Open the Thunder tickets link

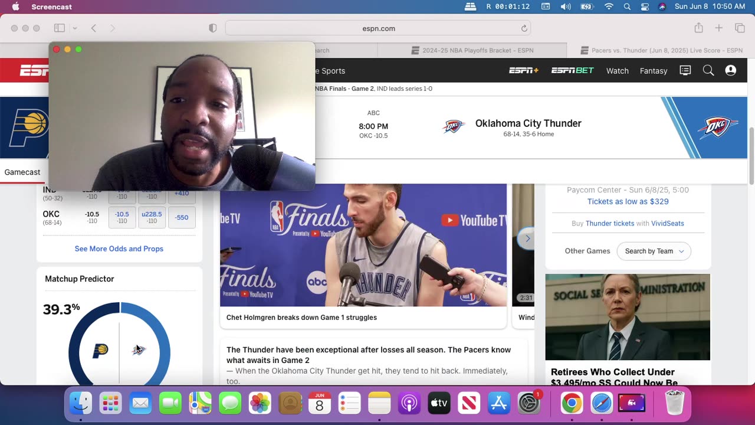pos(610,223)
